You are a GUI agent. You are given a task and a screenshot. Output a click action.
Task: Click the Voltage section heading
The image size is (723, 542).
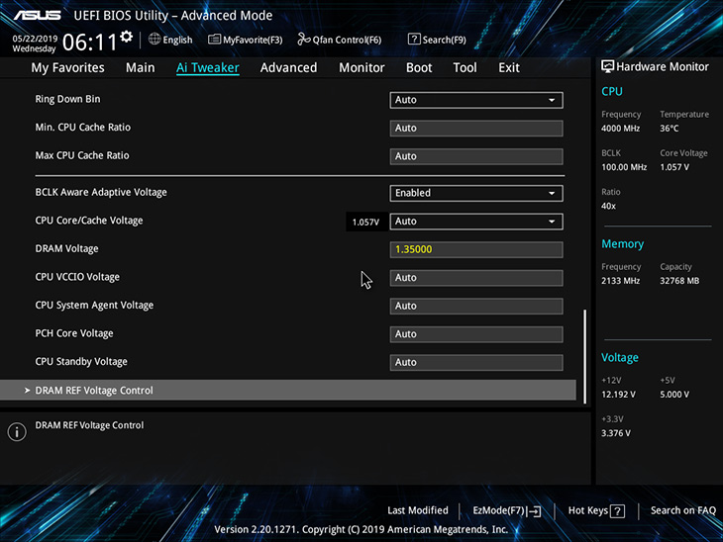coord(620,357)
